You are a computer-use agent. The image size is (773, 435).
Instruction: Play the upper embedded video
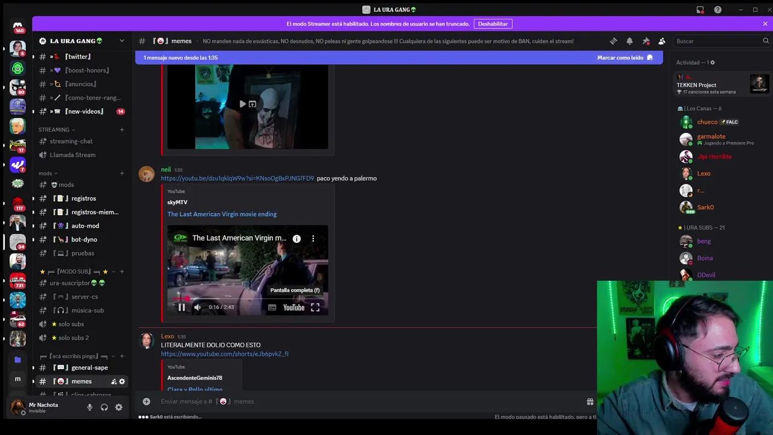242,104
